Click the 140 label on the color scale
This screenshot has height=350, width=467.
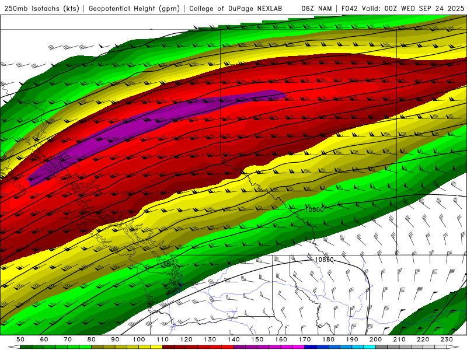click(233, 339)
